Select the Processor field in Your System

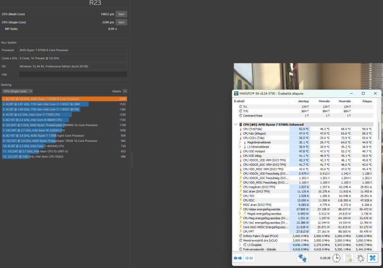click(x=73, y=50)
